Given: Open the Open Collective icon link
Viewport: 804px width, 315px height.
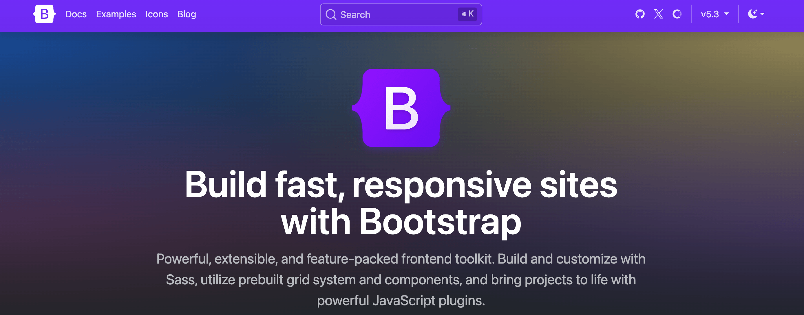Looking at the screenshot, I should pos(677,14).
